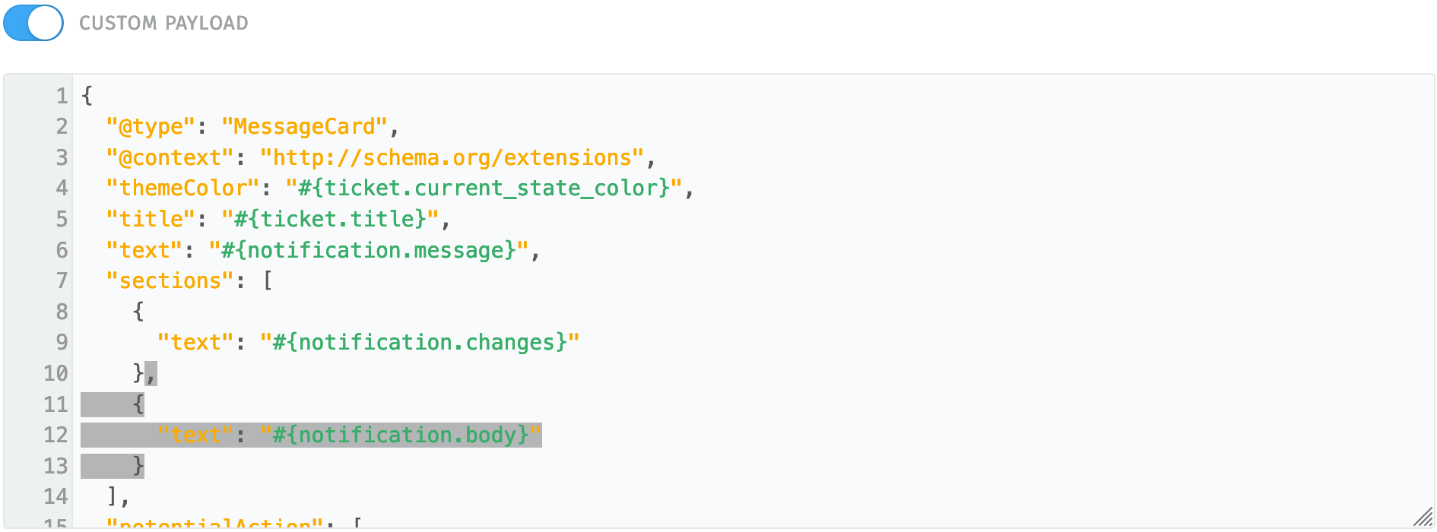This screenshot has height=532, width=1437.
Task: Click the "themeColor" key on line 4
Action: pos(183,188)
